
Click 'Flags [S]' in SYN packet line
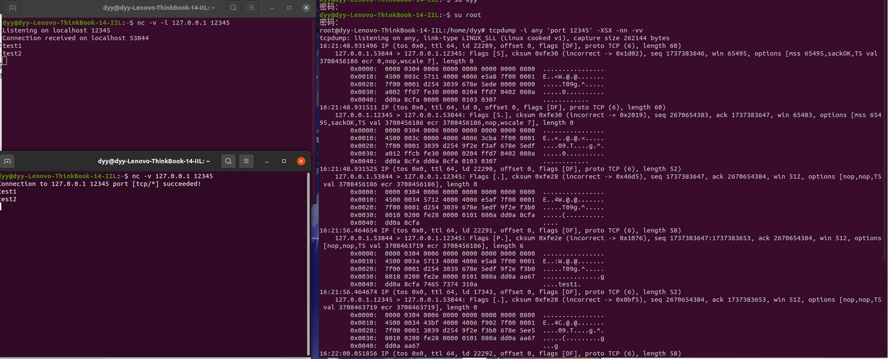tap(487, 53)
